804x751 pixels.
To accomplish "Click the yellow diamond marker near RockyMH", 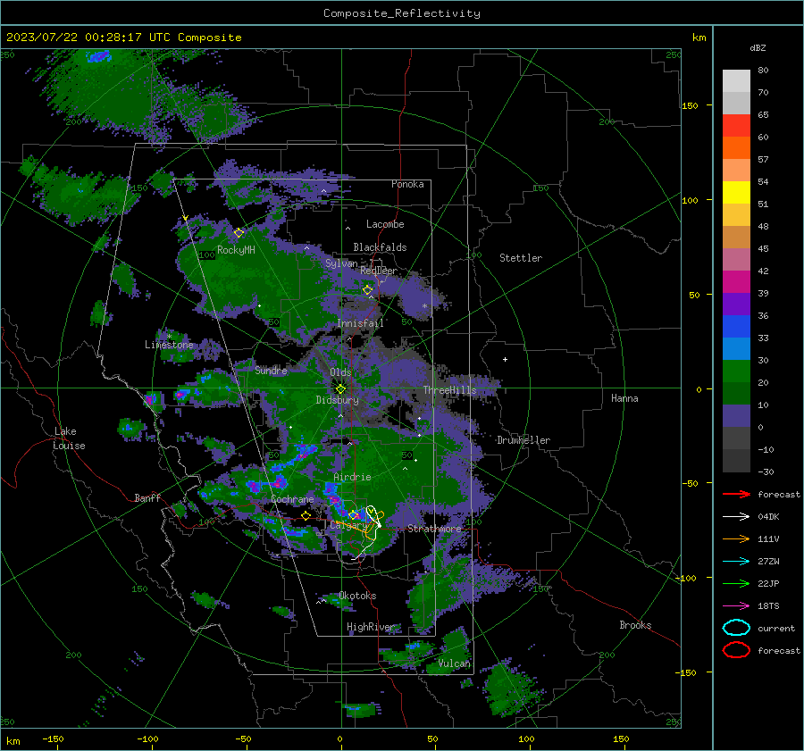I will (239, 233).
